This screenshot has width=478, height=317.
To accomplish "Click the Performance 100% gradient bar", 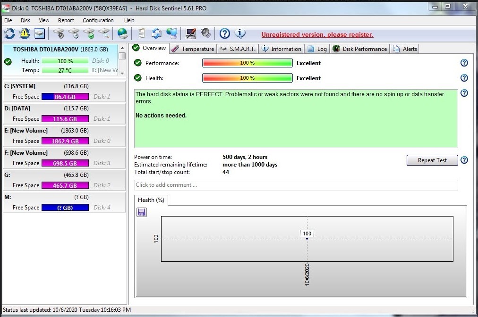I will tap(247, 63).
